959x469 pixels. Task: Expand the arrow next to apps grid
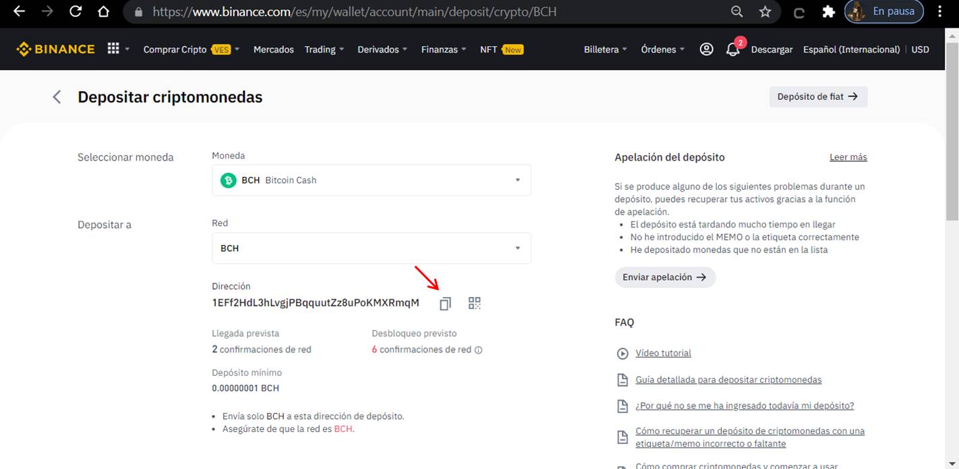click(x=127, y=49)
